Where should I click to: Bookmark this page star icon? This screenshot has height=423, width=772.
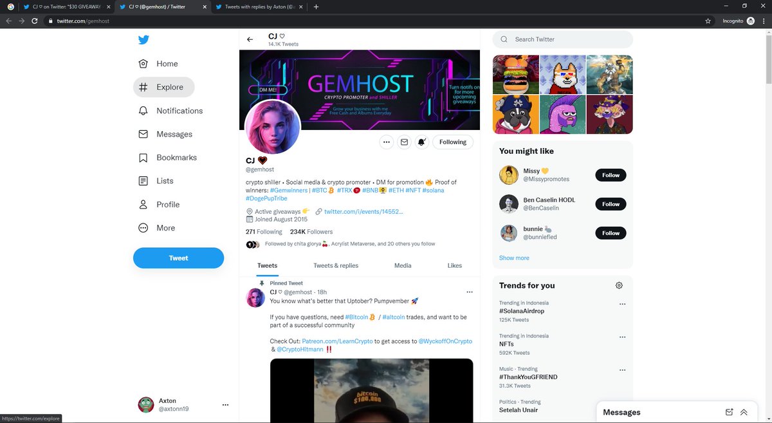[x=708, y=21]
